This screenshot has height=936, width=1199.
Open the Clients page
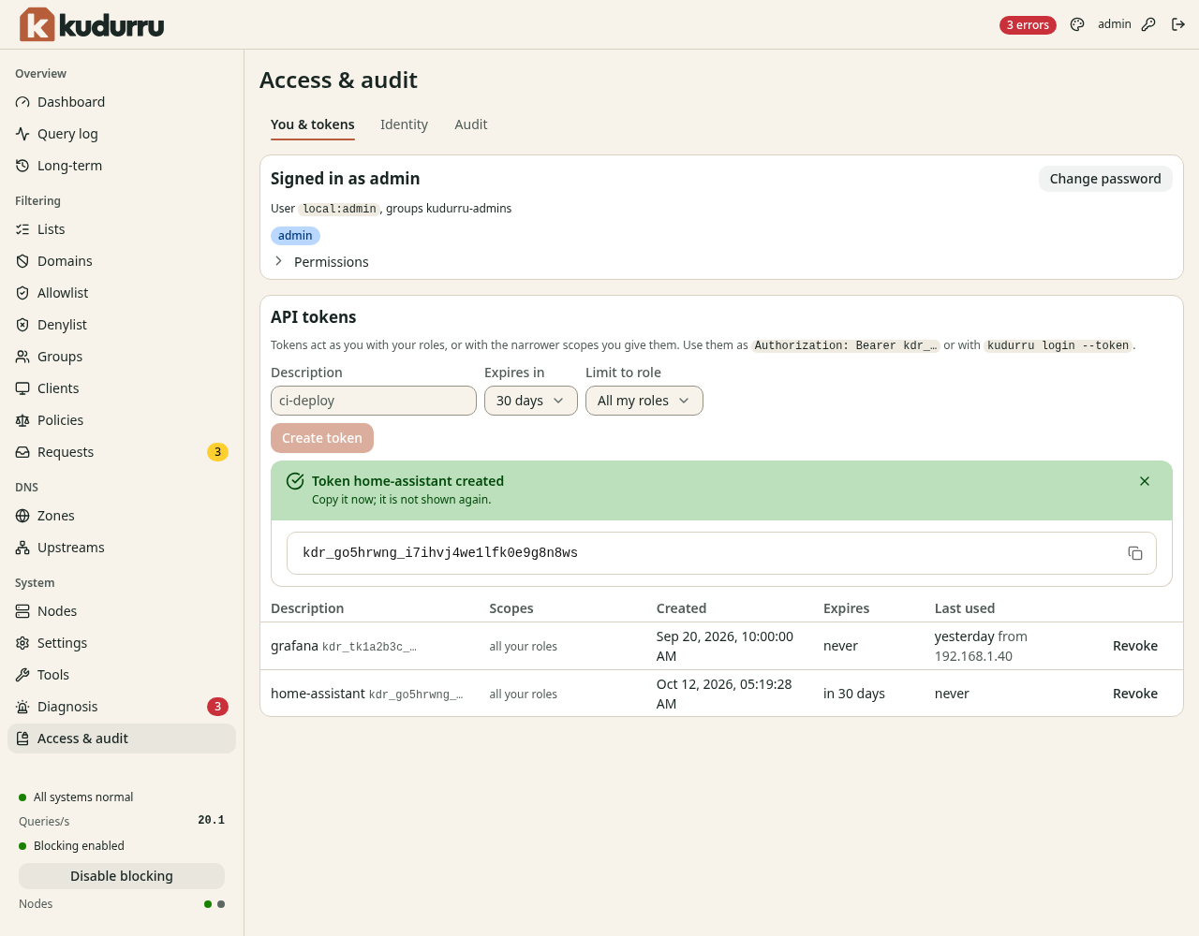tap(122, 388)
